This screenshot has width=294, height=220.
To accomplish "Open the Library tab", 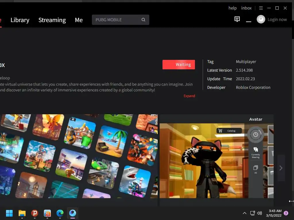I will [x=20, y=20].
